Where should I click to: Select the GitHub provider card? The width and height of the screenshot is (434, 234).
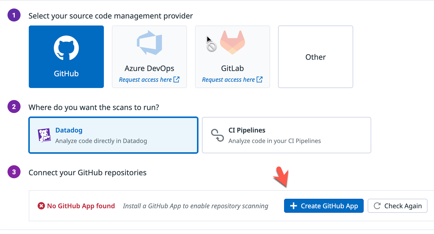click(66, 57)
